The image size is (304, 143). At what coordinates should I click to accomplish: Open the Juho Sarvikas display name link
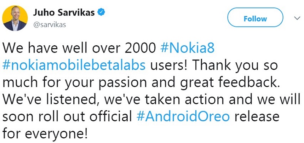click(x=63, y=13)
